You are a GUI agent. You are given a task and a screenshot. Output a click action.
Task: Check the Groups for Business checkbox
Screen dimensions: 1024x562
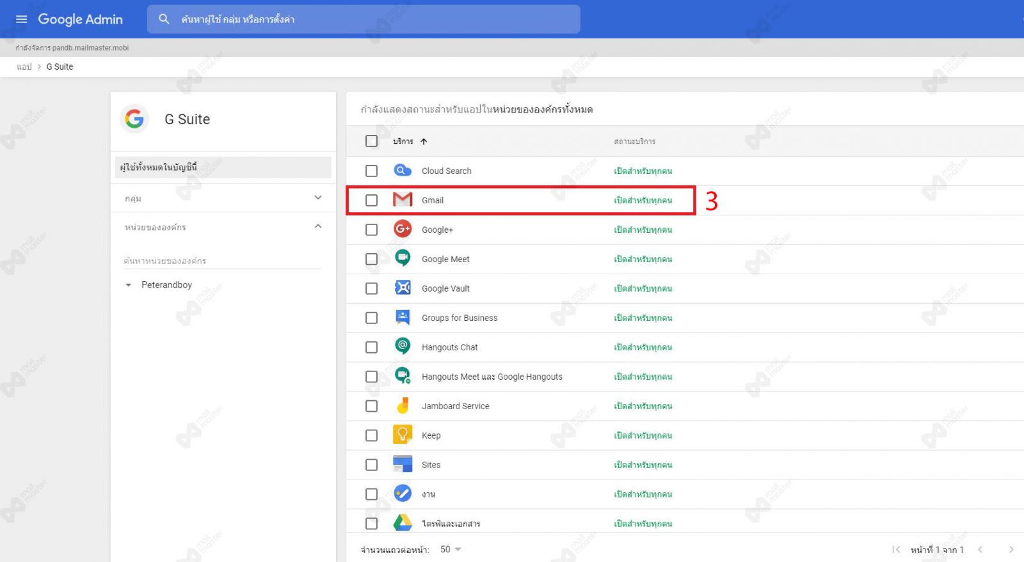(x=371, y=318)
